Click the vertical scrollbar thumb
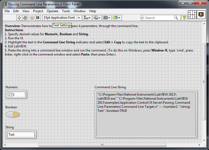This screenshot has width=209, height=150. [204, 82]
